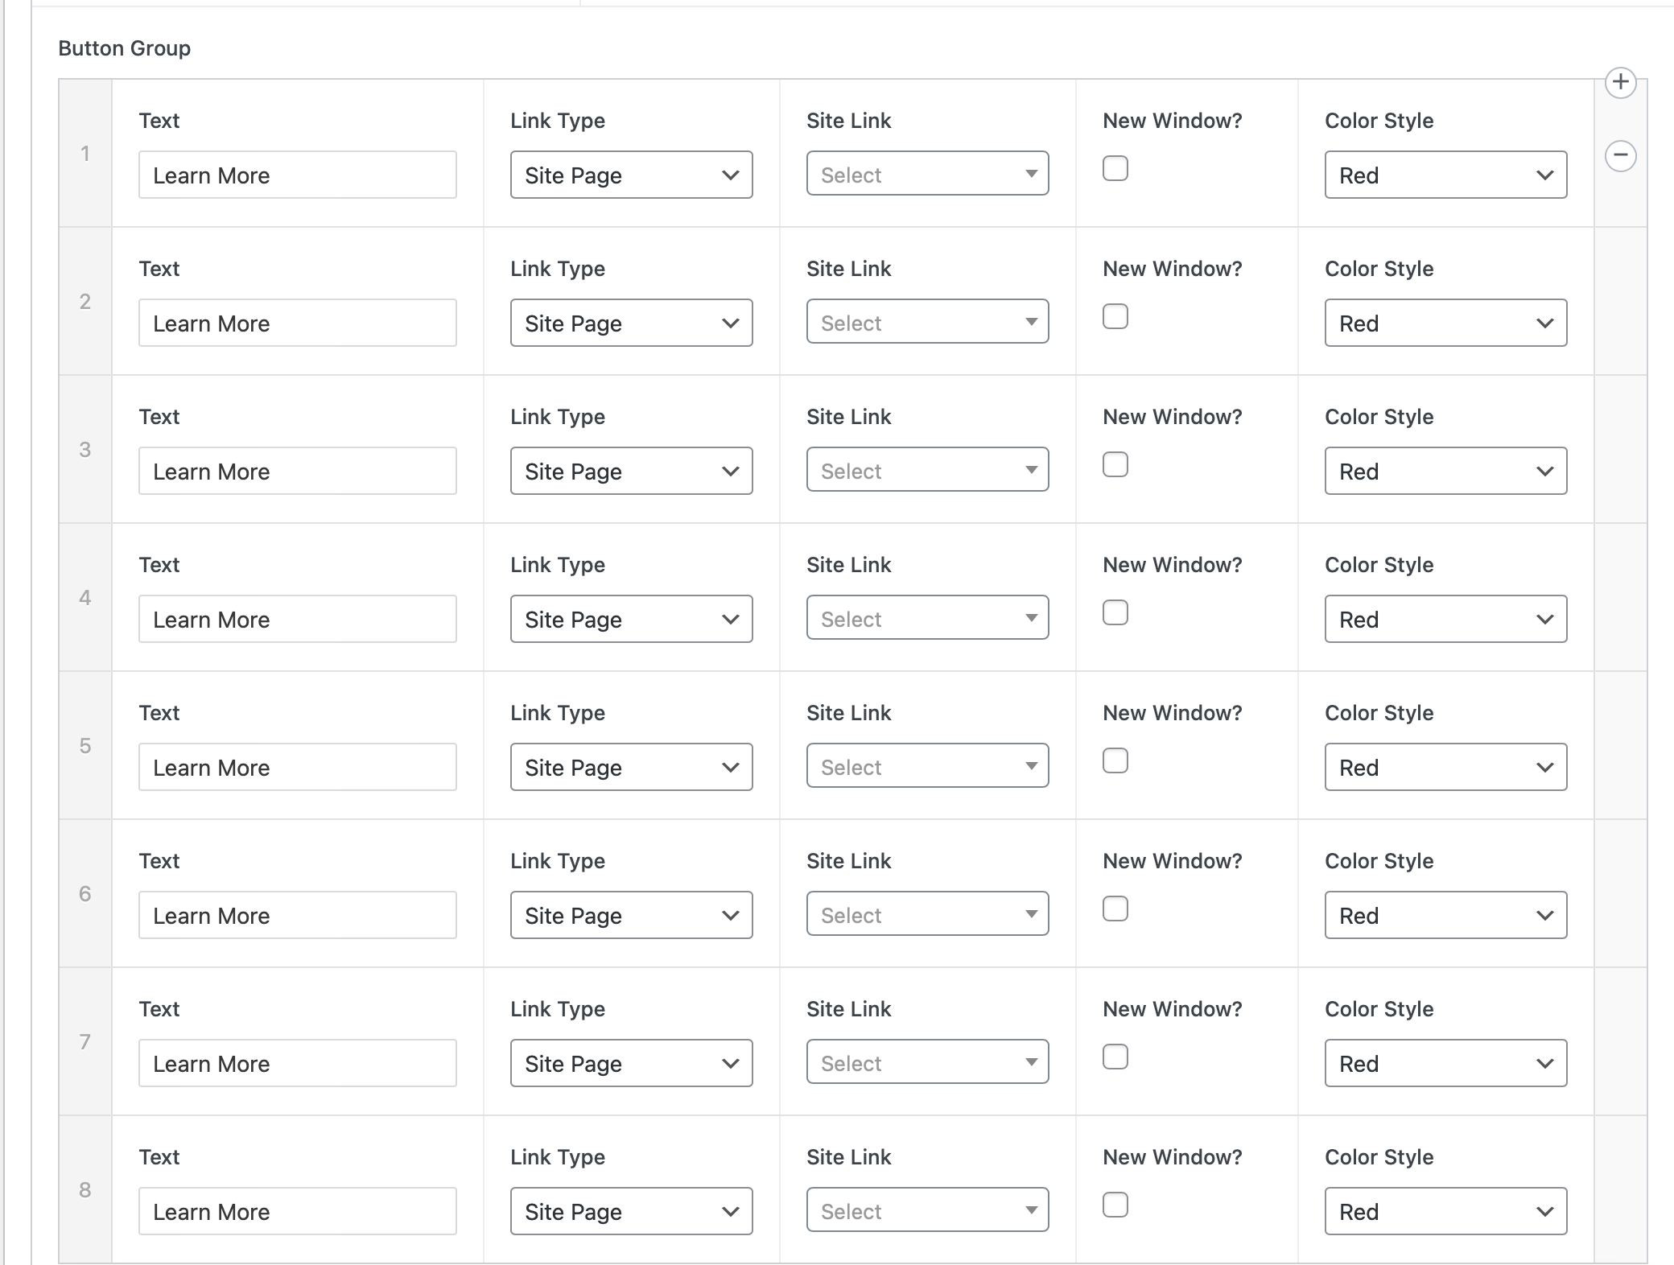Check New Window for row 6
1674x1265 pixels.
tap(1115, 909)
